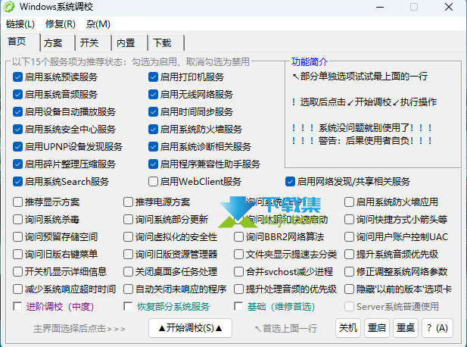467x347 pixels.
Task: Toggle 启用系统安全中心服务 checkbox
Action: [x=17, y=130]
